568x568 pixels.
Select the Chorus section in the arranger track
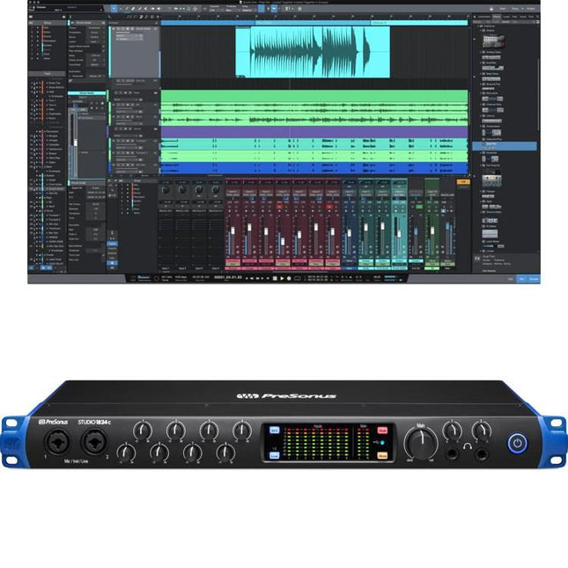click(x=419, y=23)
